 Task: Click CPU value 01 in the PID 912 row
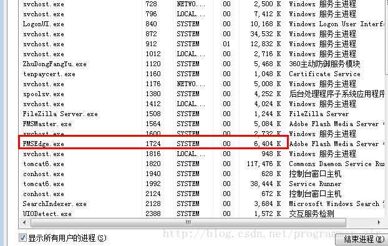pos(226,44)
